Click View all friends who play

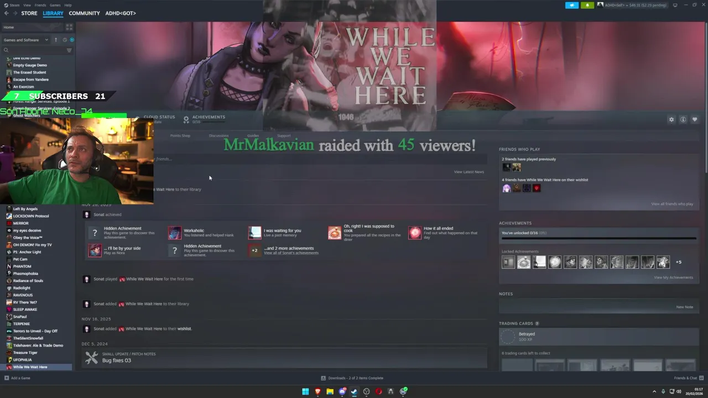(672, 204)
